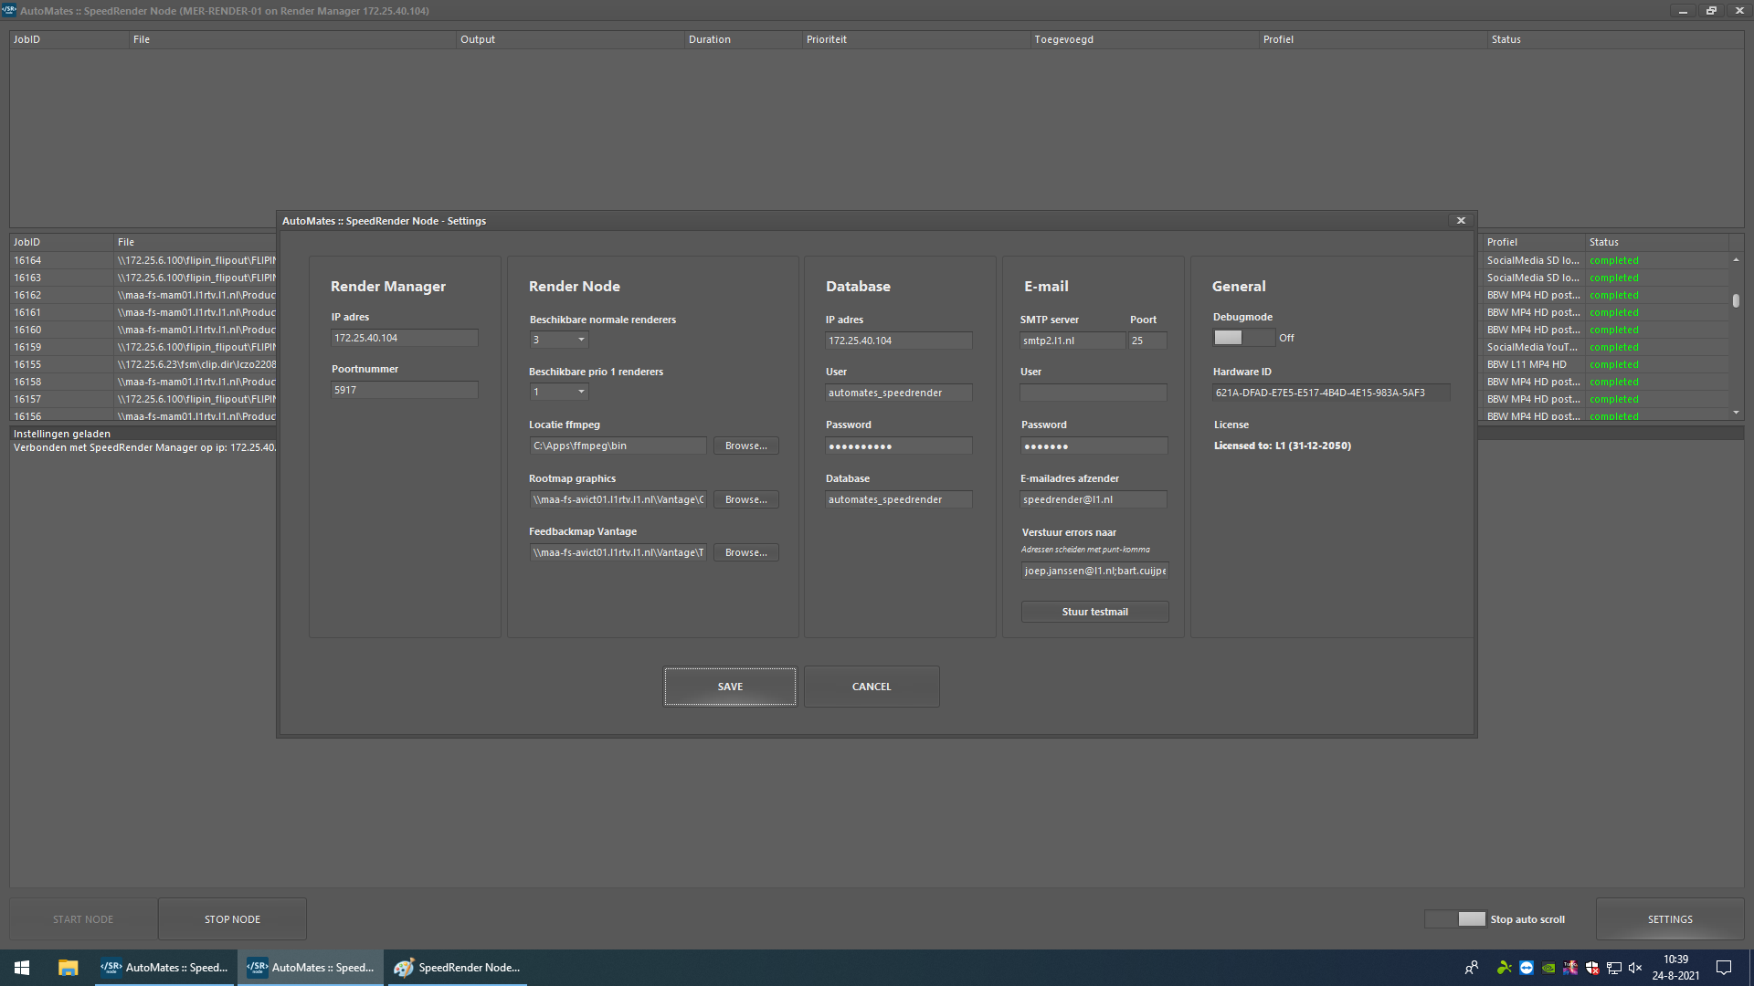Viewport: 1754px width, 986px height.
Task: Click Verstuur errors naar address field
Action: click(x=1094, y=571)
